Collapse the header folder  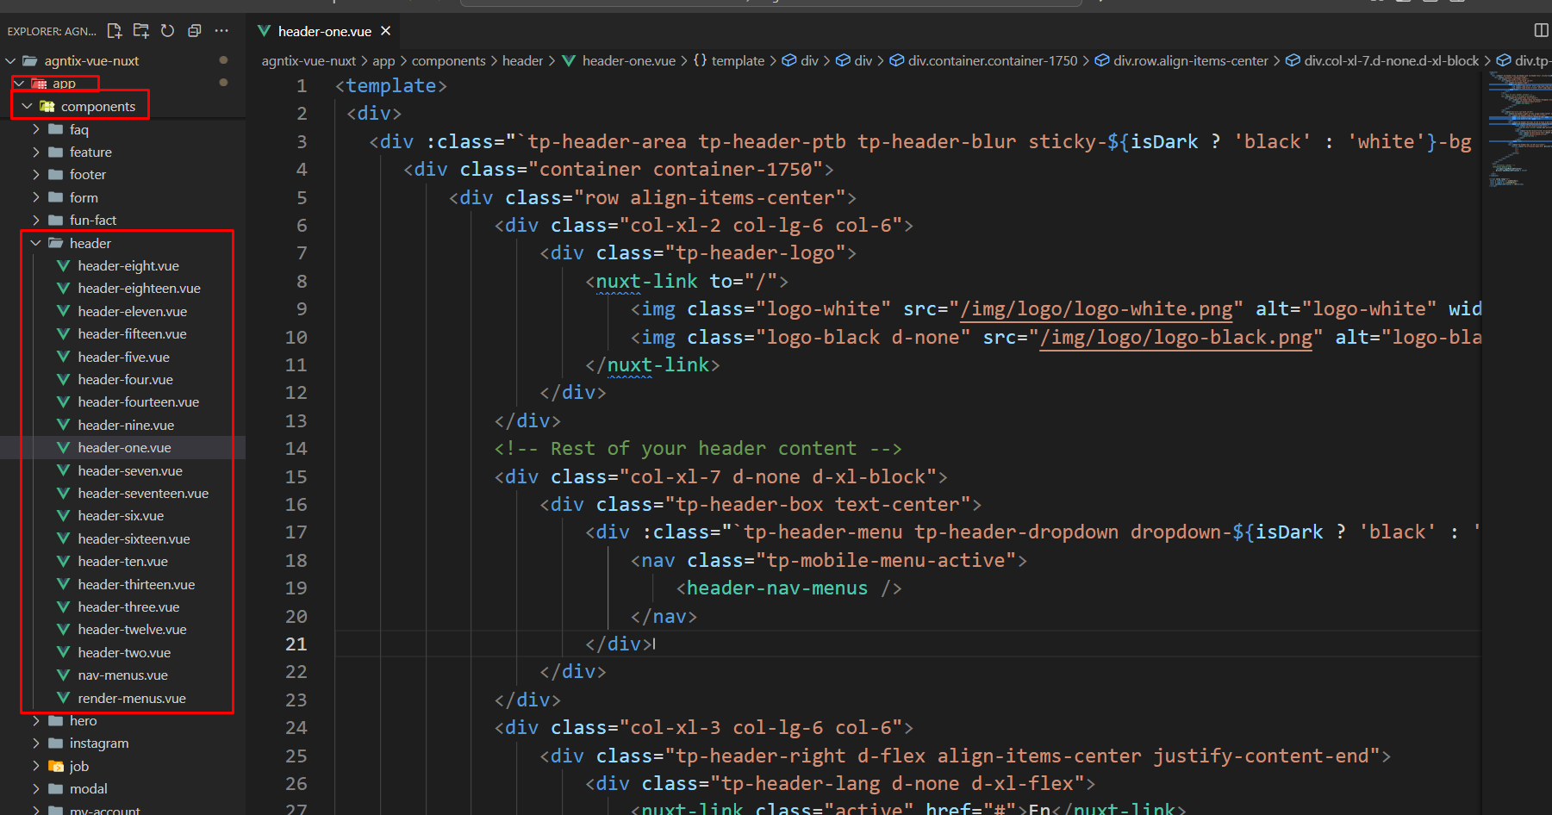(x=36, y=243)
